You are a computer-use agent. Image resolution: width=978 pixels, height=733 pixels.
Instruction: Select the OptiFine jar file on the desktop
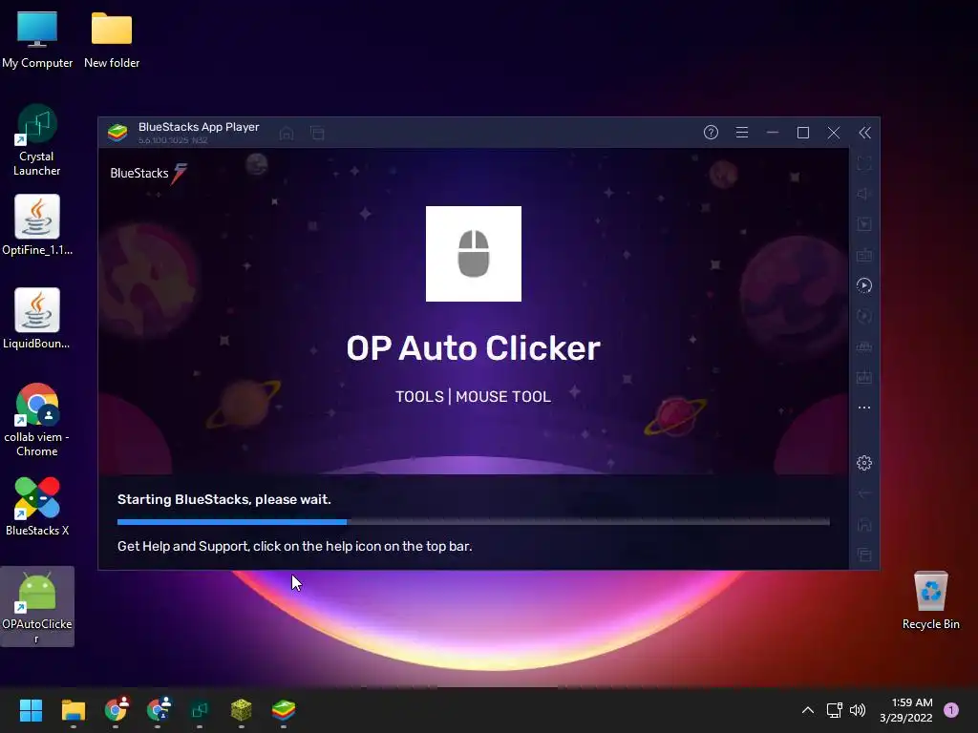point(37,225)
